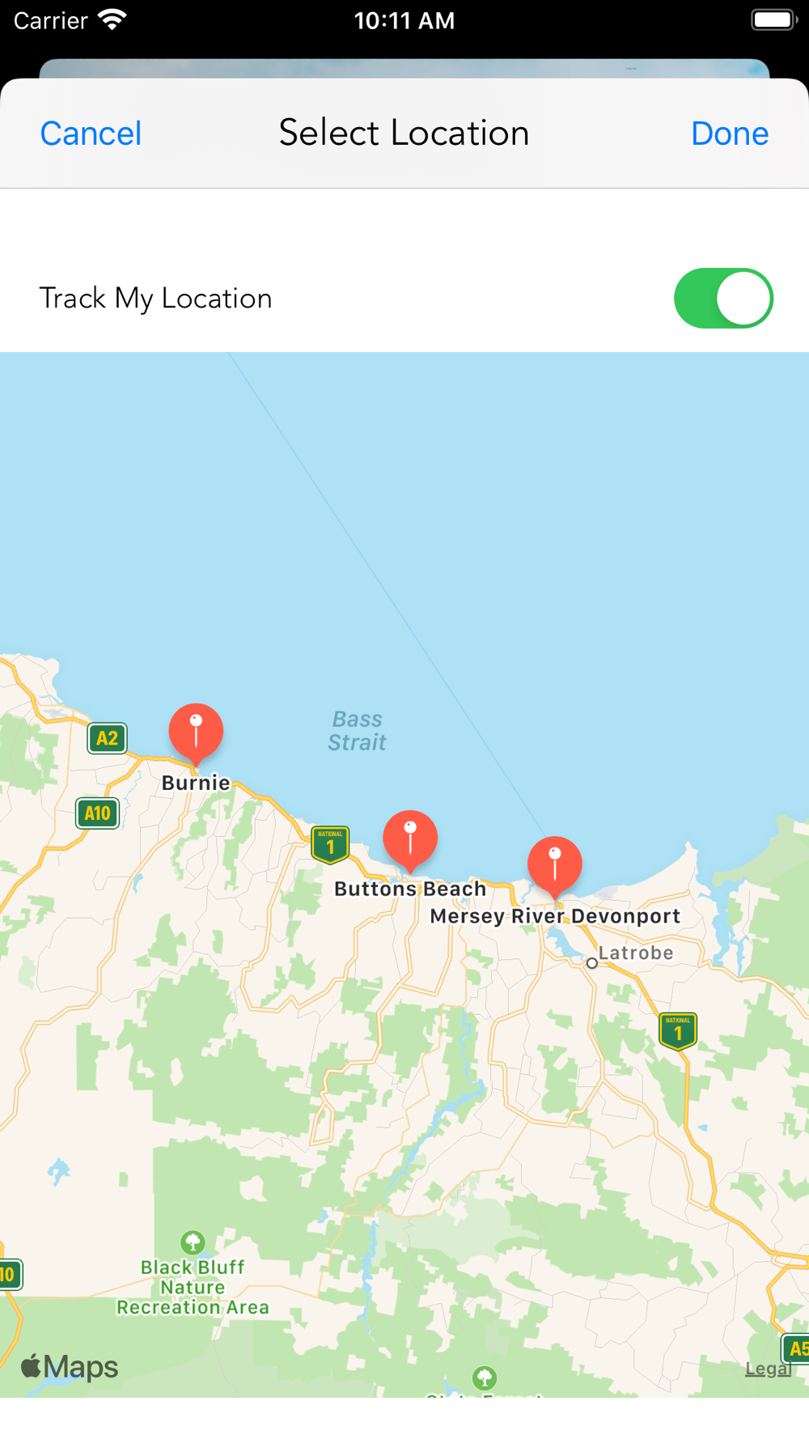Tap the Wi-Fi status icon
Viewport: 809px width, 1439px height.
click(x=112, y=19)
